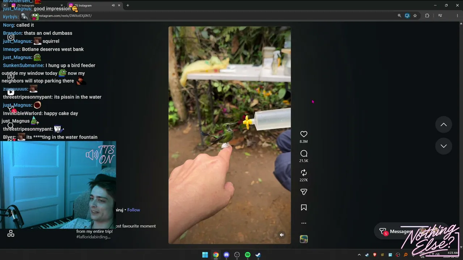Image resolution: width=463 pixels, height=260 pixels.
Task: Show hidden system tray icons
Action: [x=359, y=255]
